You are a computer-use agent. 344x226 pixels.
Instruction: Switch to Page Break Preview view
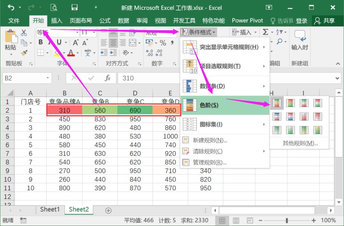click(x=250, y=220)
